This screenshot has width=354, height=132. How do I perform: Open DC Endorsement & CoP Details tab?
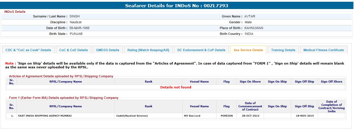[x=201, y=50]
